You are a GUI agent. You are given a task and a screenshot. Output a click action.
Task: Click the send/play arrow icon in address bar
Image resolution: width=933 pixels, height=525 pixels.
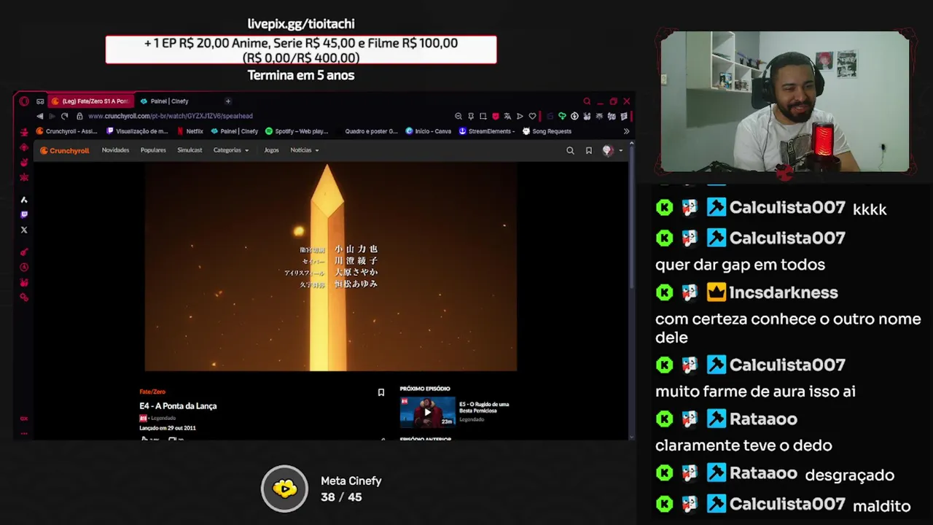520,116
